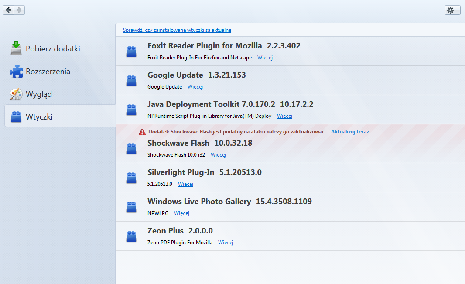Click the Foxit Reader Plugin brick icon

[131, 51]
